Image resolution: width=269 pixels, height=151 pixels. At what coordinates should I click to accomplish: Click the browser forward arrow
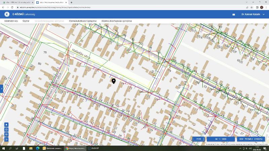click(7, 7)
